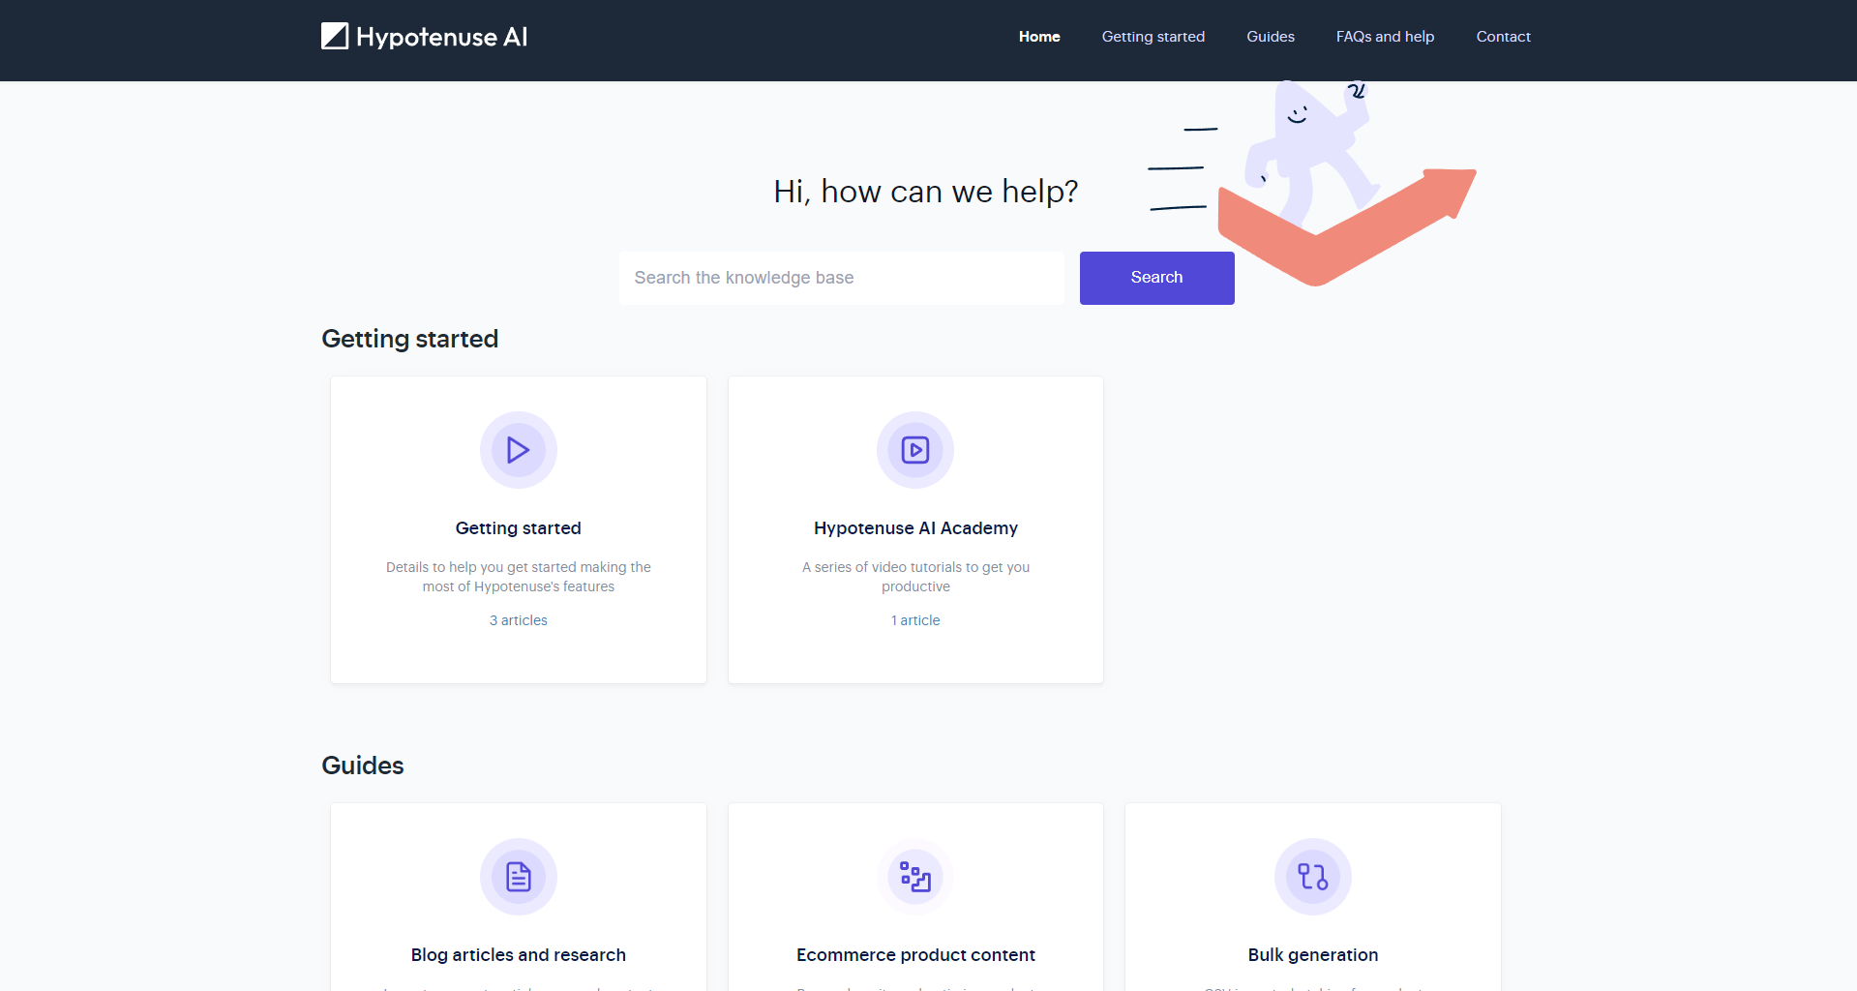Focus the Search the knowledge base field
Screen dimensions: 1857x991
(x=841, y=278)
